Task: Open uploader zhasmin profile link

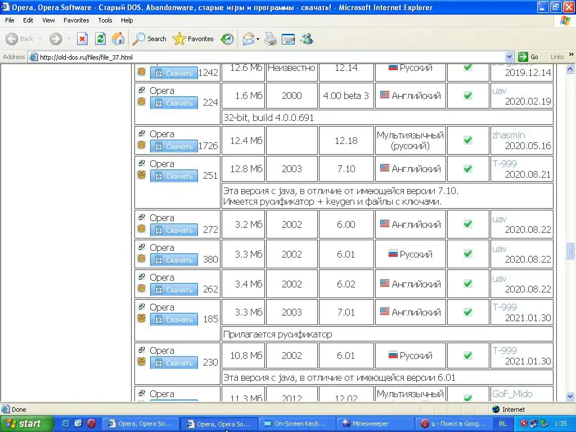Action: click(508, 135)
